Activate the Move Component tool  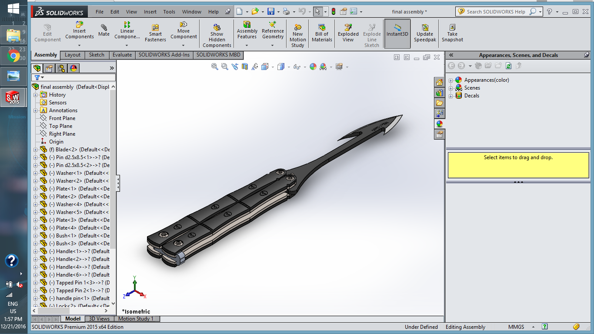(x=183, y=33)
